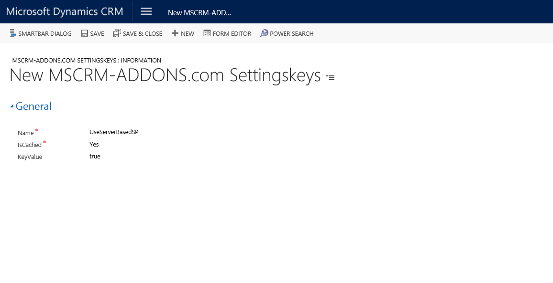
Task: Open the form selector next to the title
Action: tap(330, 77)
